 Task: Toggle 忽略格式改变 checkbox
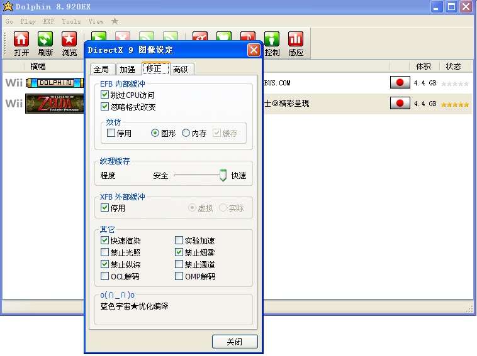tap(104, 107)
